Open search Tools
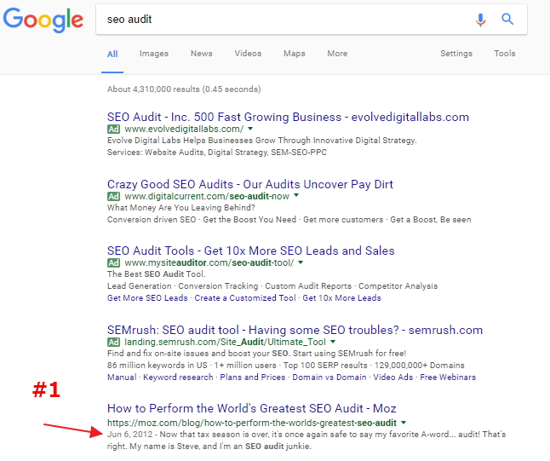This screenshot has width=550, height=461. [x=505, y=54]
